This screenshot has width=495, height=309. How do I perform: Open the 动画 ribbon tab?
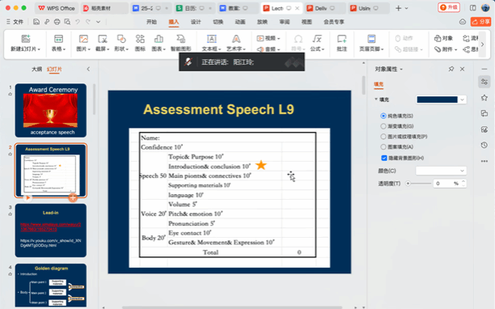(x=240, y=22)
